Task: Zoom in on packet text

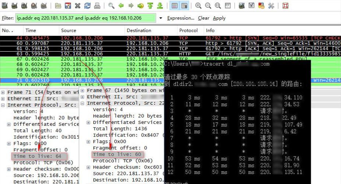Action: 198,6
